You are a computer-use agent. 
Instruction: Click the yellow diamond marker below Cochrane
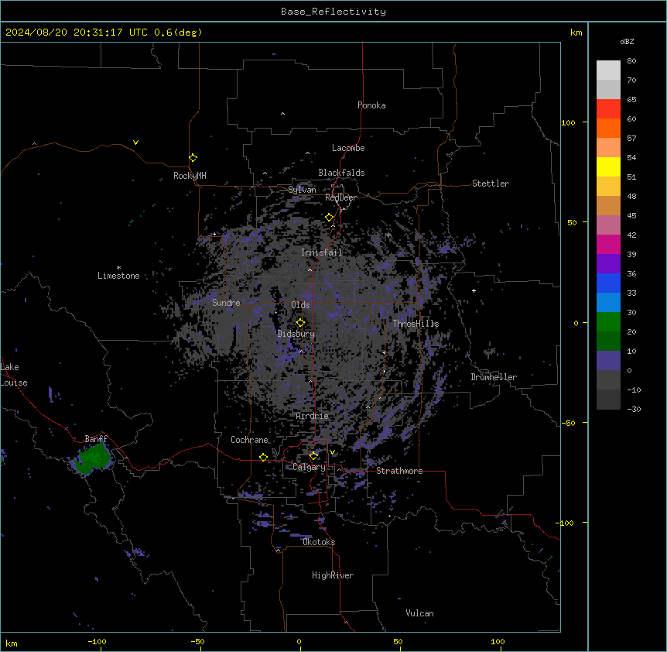(263, 457)
